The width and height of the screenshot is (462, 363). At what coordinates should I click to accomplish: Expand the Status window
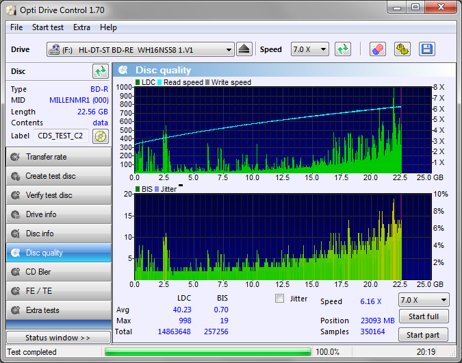tap(58, 338)
